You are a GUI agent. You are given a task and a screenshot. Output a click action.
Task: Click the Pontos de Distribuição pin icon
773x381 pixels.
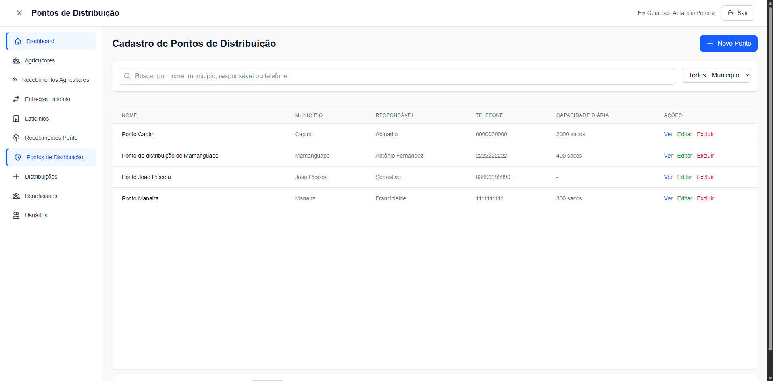pos(18,157)
